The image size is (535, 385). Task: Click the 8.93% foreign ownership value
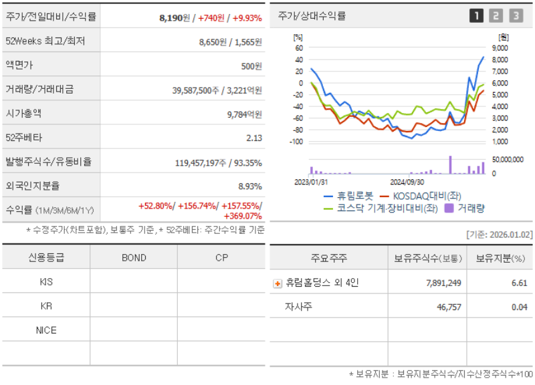250,186
